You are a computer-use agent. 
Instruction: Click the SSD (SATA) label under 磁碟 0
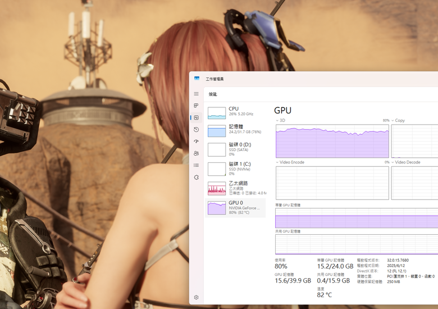239,150
